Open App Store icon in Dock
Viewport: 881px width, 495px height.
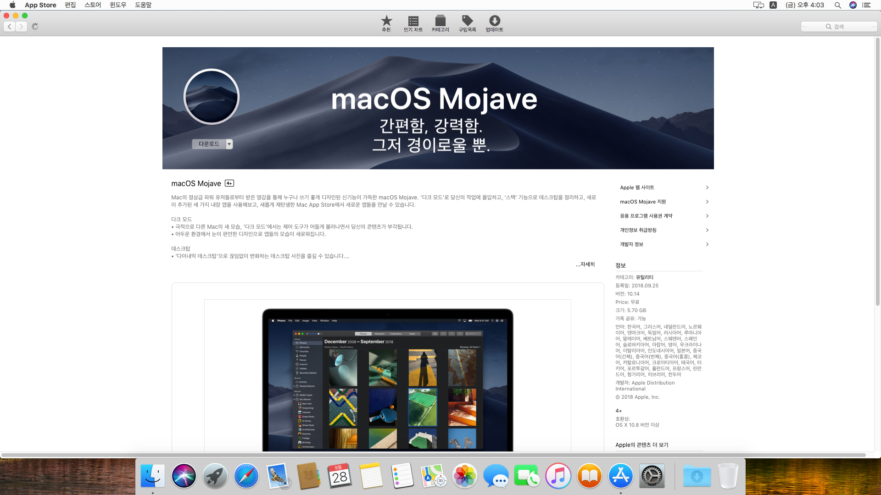620,476
